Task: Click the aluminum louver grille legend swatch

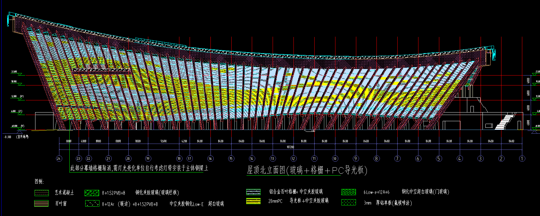Action: coord(253,192)
